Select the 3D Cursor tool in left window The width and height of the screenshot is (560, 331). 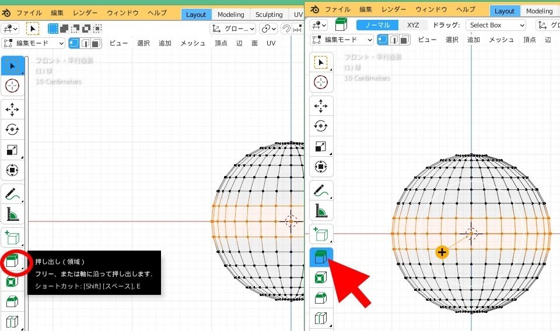pyautogui.click(x=12, y=86)
